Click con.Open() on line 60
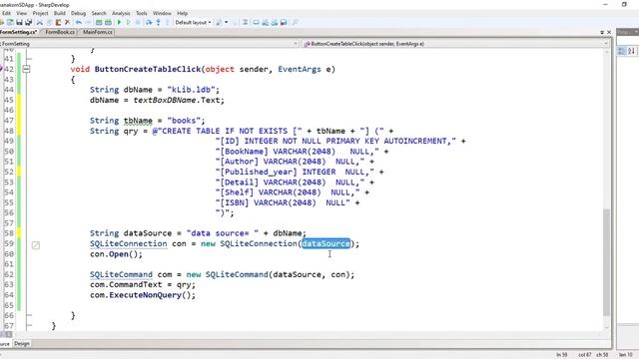This screenshot has width=639, height=359. (x=116, y=254)
